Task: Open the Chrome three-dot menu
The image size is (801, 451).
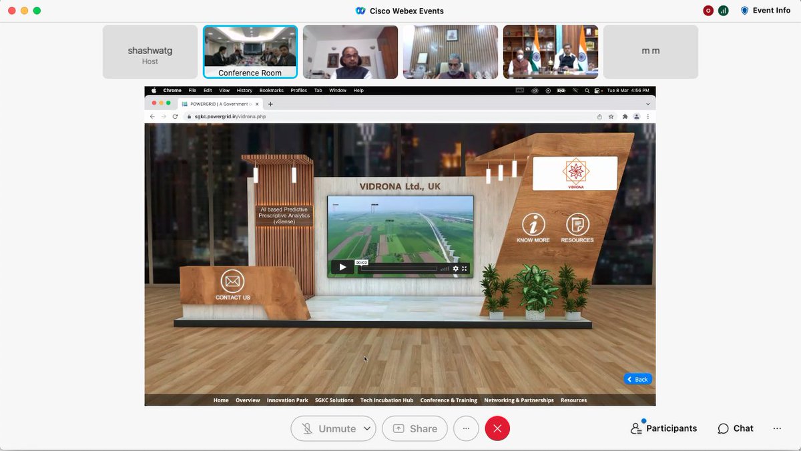Action: (x=647, y=116)
